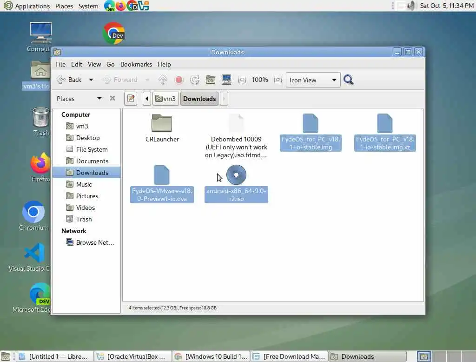Open the Applications menu in top panel
Image resolution: width=476 pixels, height=362 pixels.
(26, 6)
